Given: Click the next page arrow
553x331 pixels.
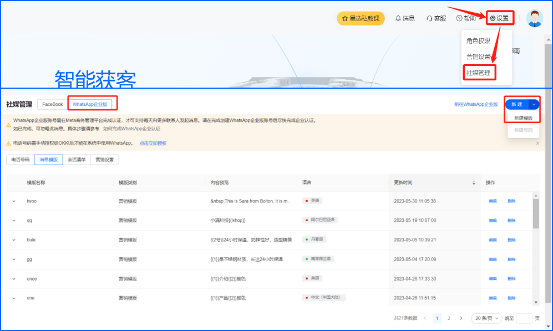Looking at the screenshot, I should point(461,318).
